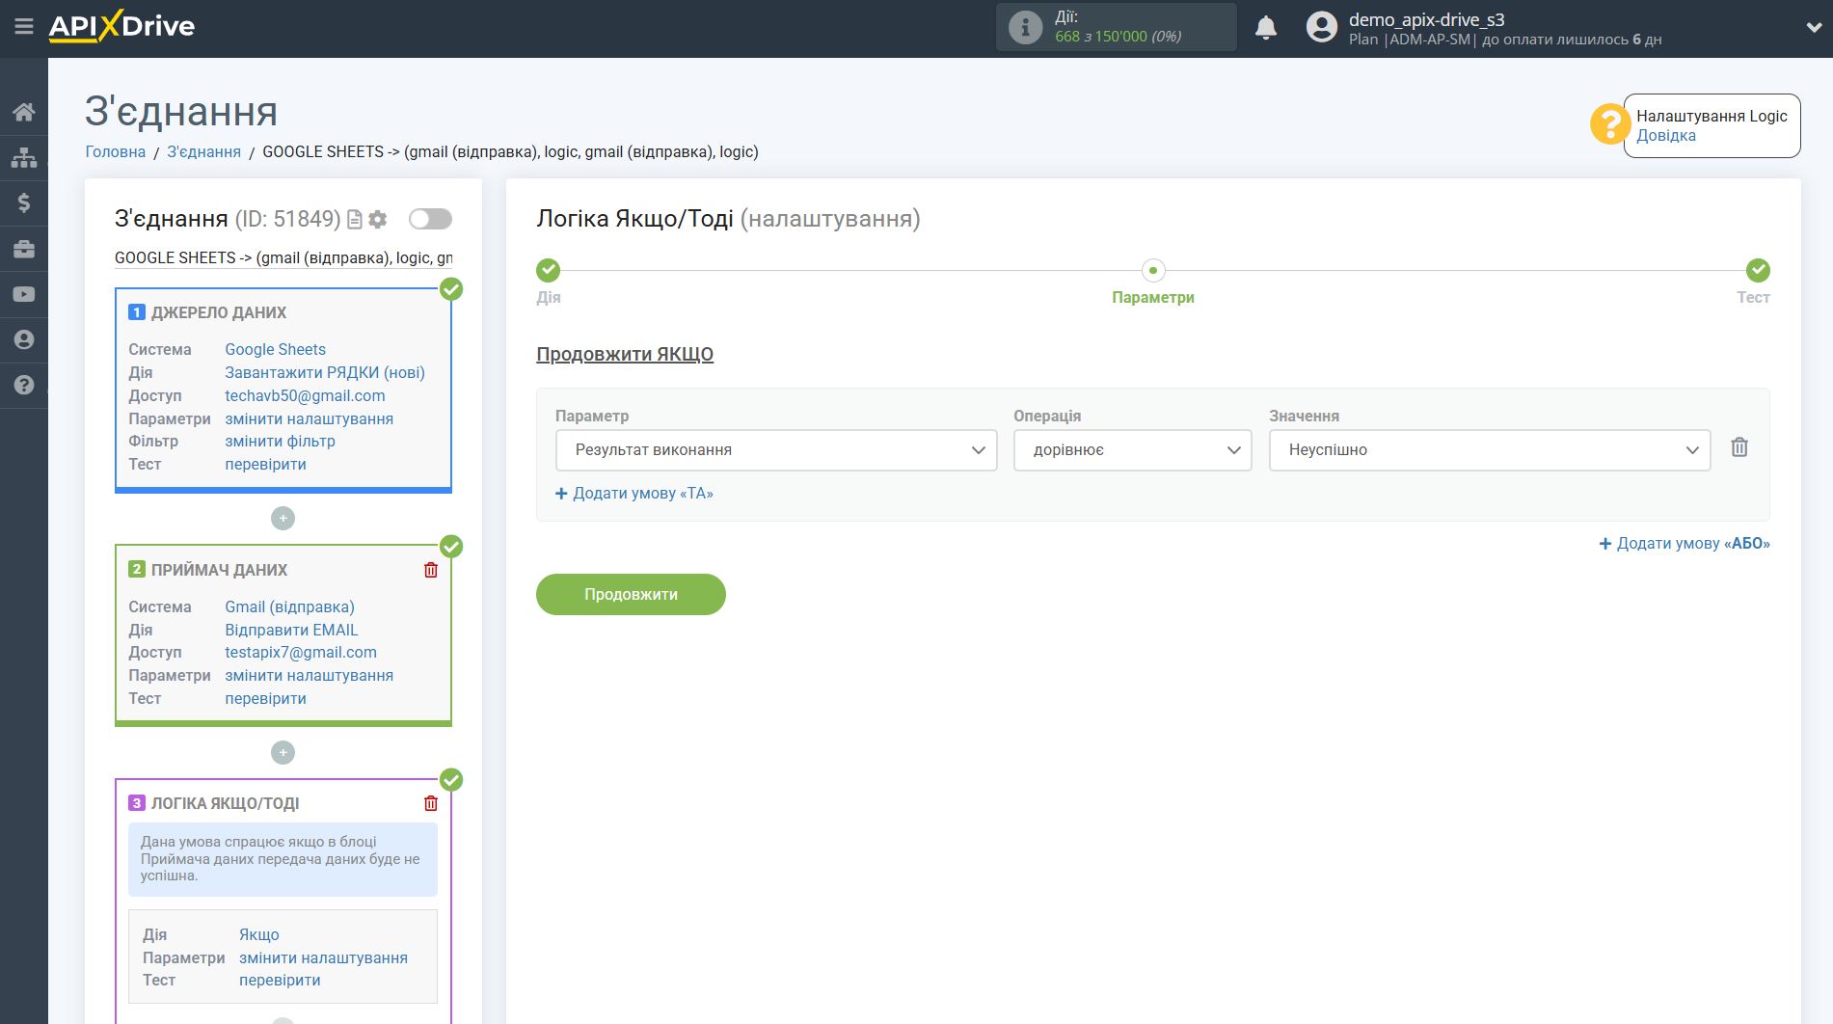The image size is (1833, 1024).
Task: Open the Параметр dropdown Результат виконання
Action: point(776,450)
